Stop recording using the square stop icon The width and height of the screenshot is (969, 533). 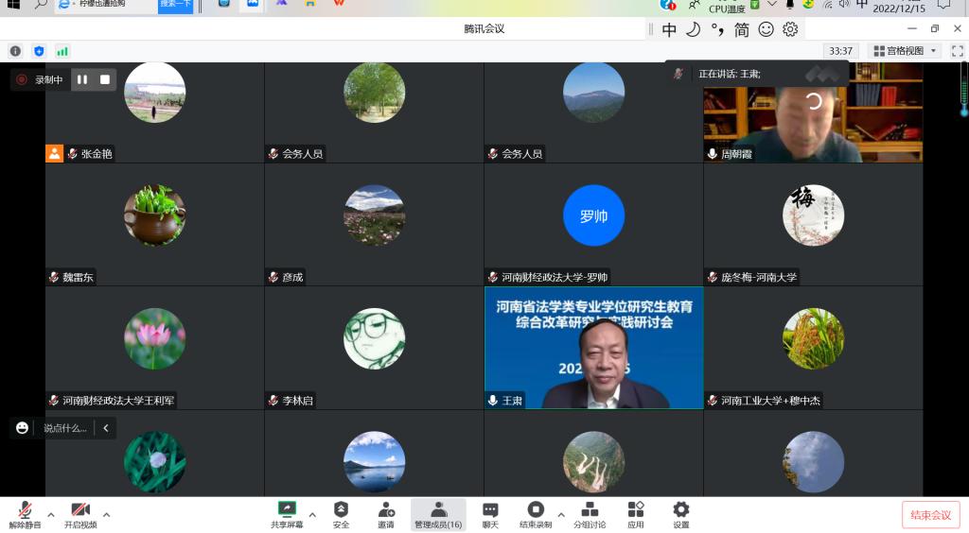[x=105, y=80]
